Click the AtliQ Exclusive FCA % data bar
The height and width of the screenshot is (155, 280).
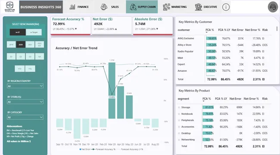(x=211, y=39)
